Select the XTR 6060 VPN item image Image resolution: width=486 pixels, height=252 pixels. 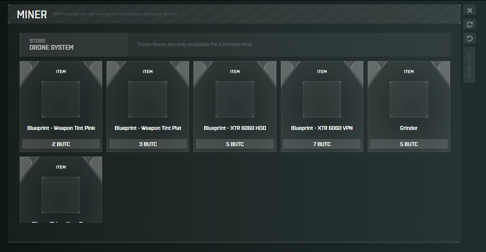tap(322, 99)
